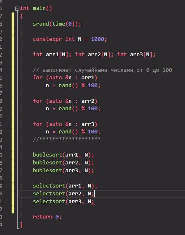Click the first for loop over arr1
Image resolution: width=185 pixels, height=235 pixels.
tap(65, 78)
